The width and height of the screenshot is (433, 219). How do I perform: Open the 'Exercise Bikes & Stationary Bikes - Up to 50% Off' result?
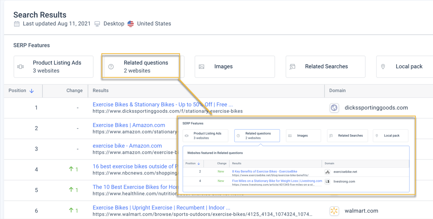[x=163, y=104]
